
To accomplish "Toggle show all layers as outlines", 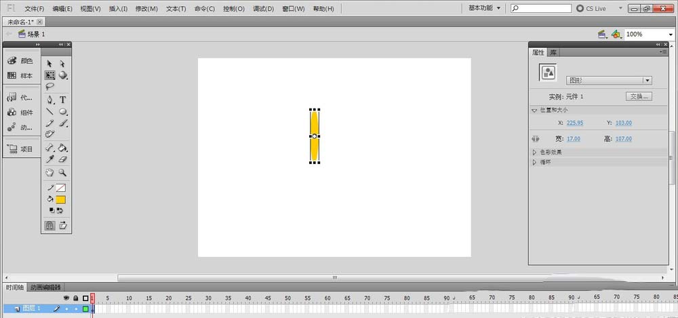I will [85, 298].
